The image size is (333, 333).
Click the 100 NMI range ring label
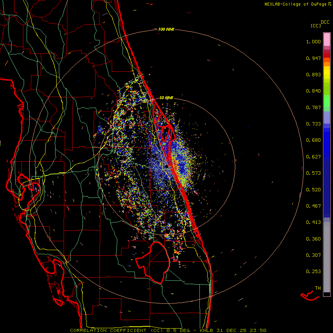click(166, 29)
